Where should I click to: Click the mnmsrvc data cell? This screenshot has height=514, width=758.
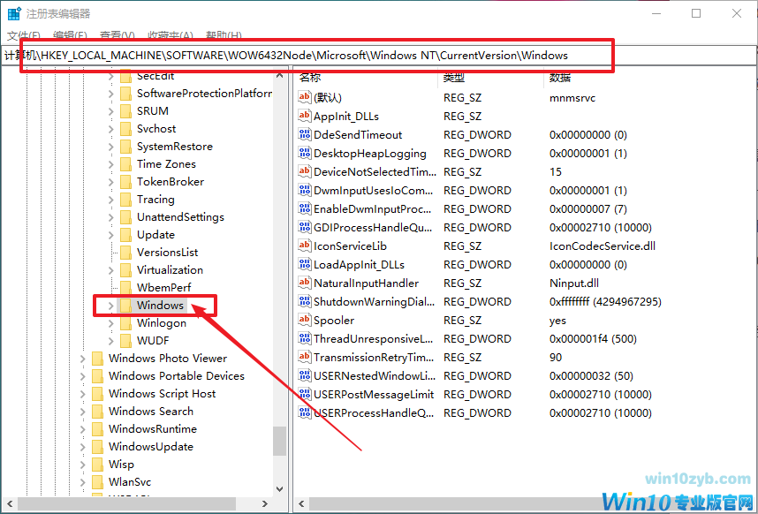point(572,98)
